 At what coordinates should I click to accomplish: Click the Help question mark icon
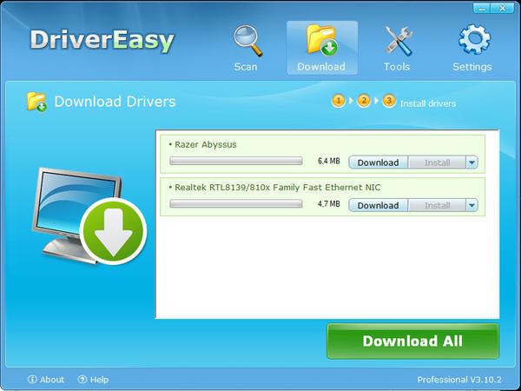point(82,380)
